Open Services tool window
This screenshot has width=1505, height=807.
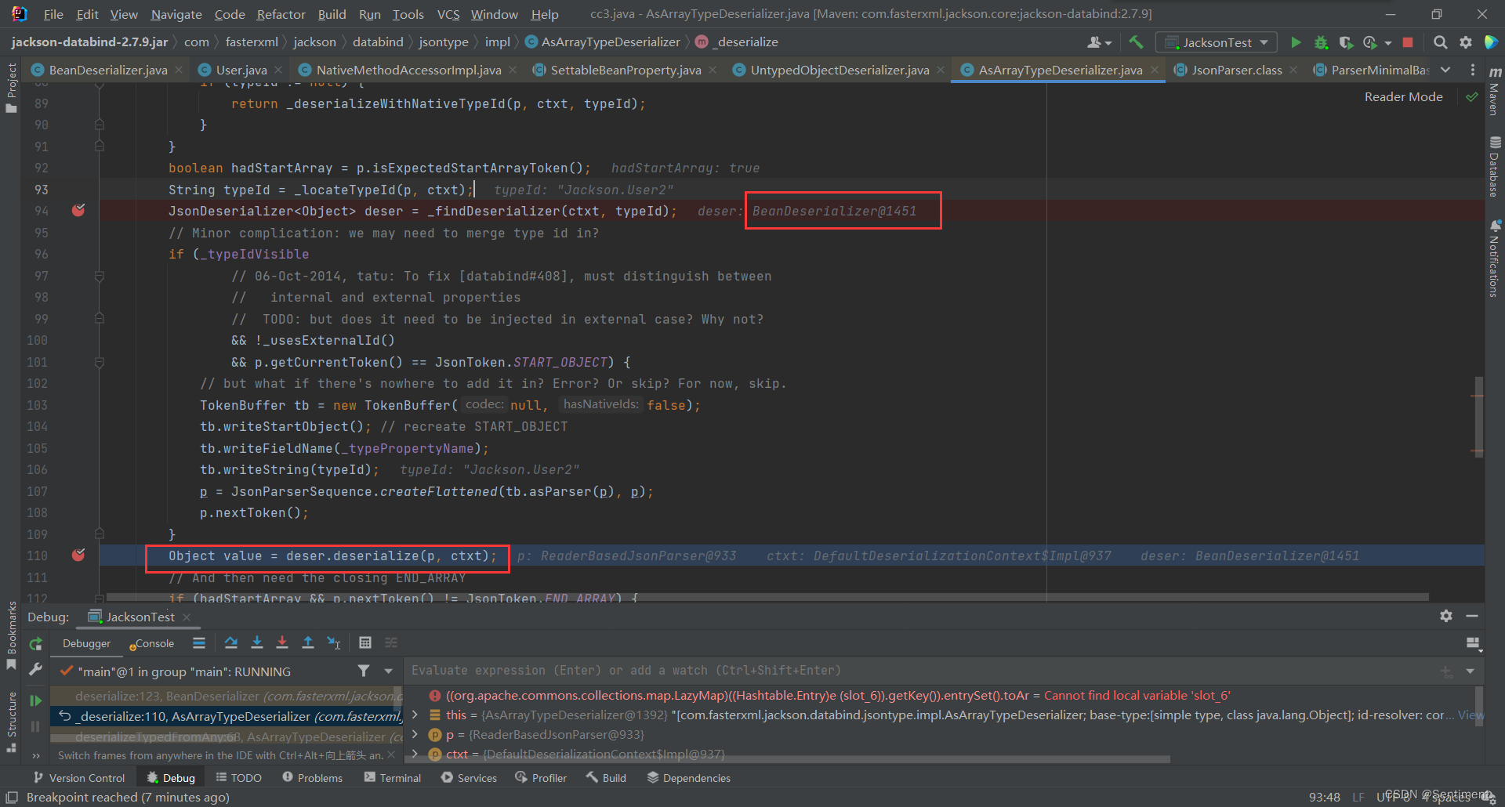(x=469, y=777)
